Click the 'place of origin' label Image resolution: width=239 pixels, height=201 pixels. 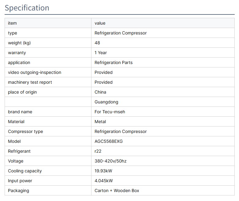coord(22,92)
